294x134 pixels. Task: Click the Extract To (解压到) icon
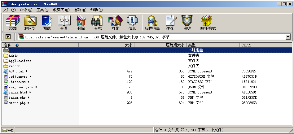[x=30, y=23]
